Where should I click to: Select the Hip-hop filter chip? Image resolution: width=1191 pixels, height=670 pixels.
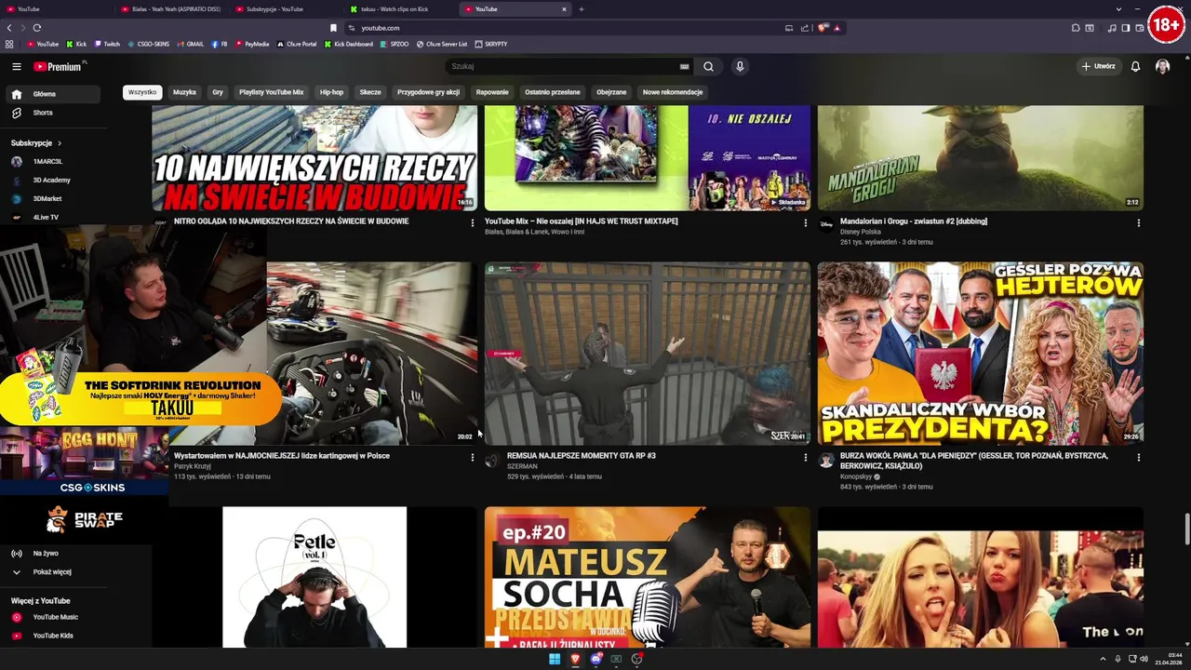click(331, 92)
